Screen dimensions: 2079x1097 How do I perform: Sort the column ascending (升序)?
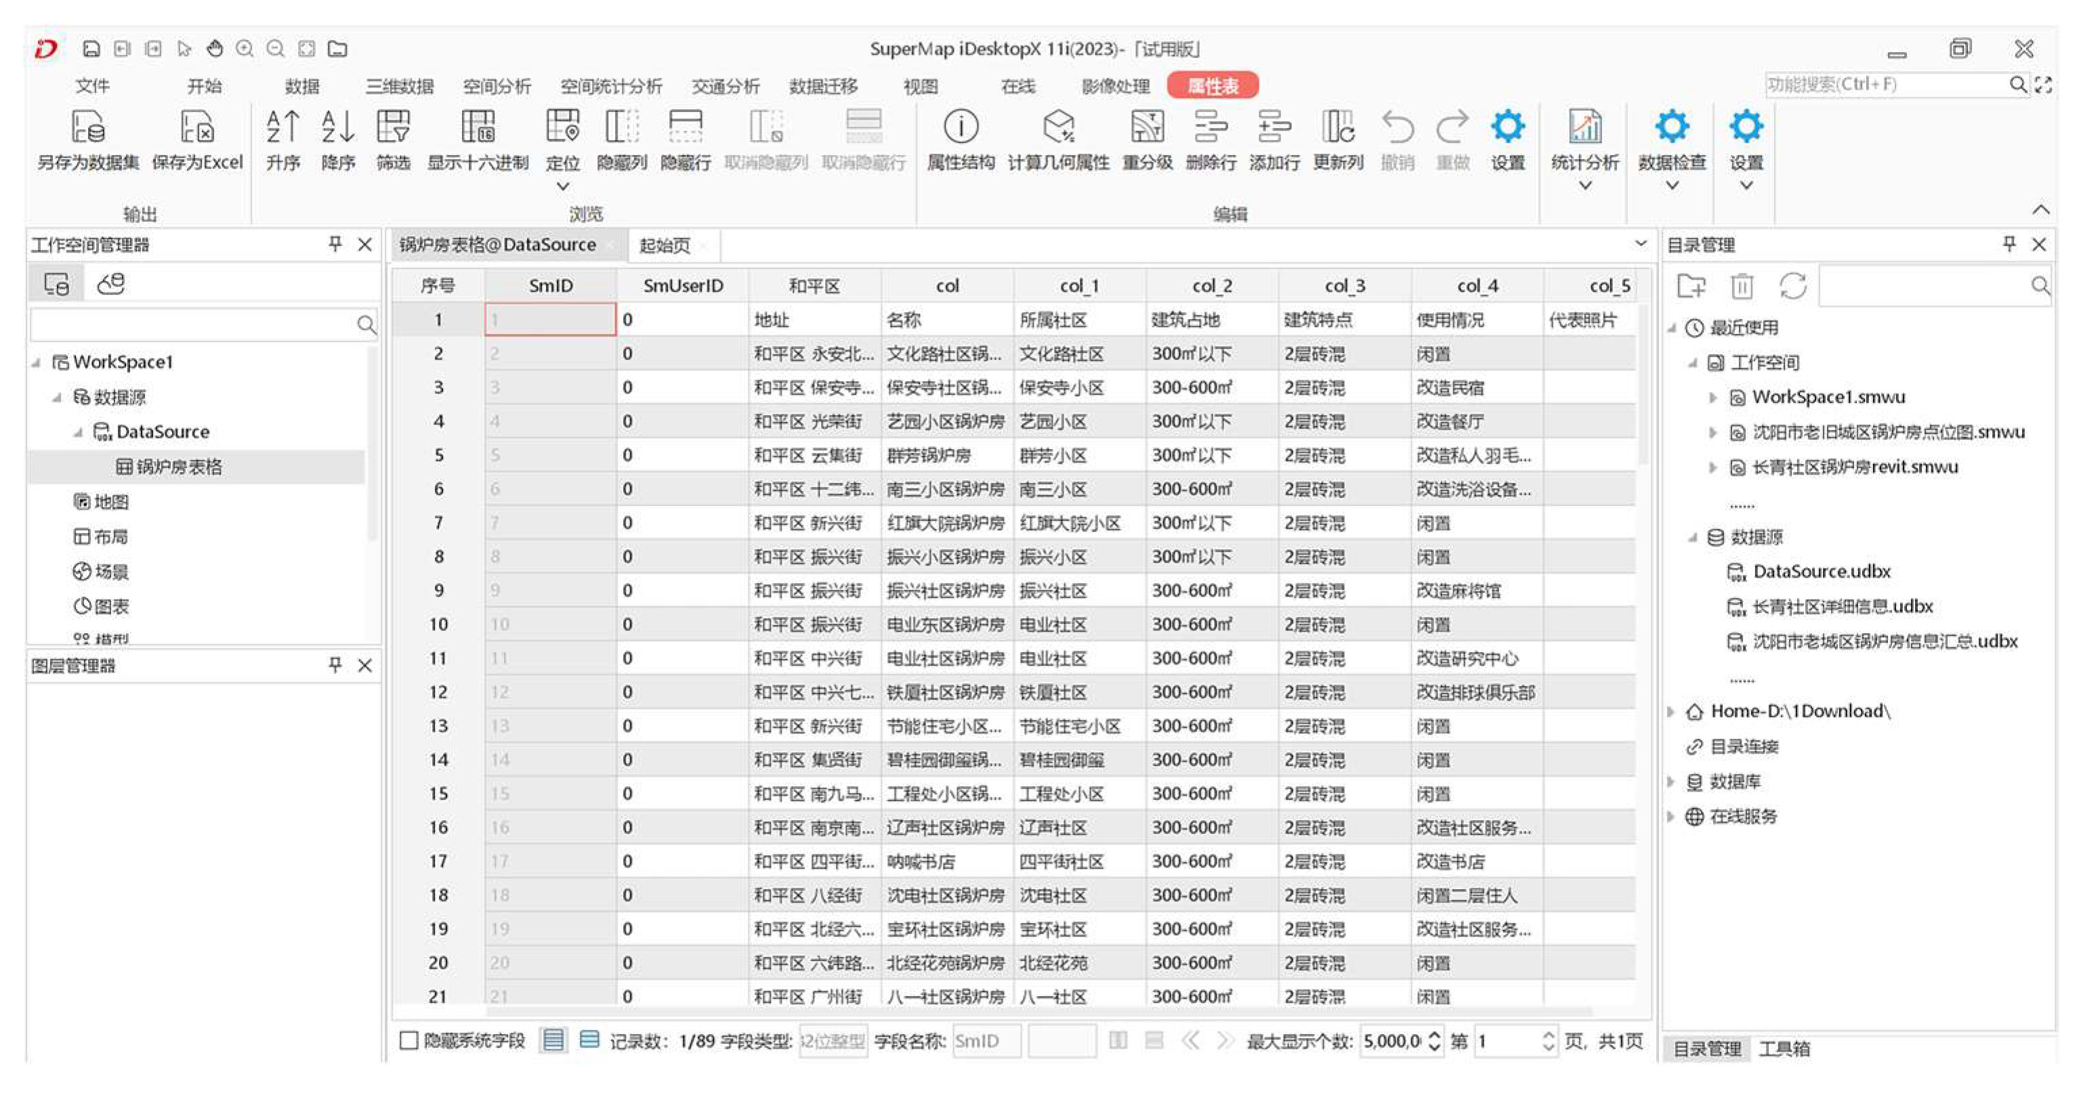tap(282, 127)
